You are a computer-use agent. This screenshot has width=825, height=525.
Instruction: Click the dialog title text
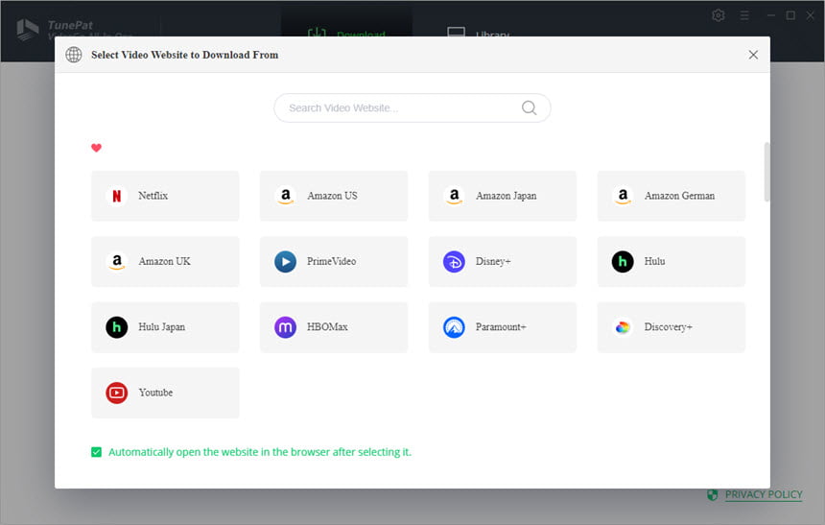click(185, 55)
